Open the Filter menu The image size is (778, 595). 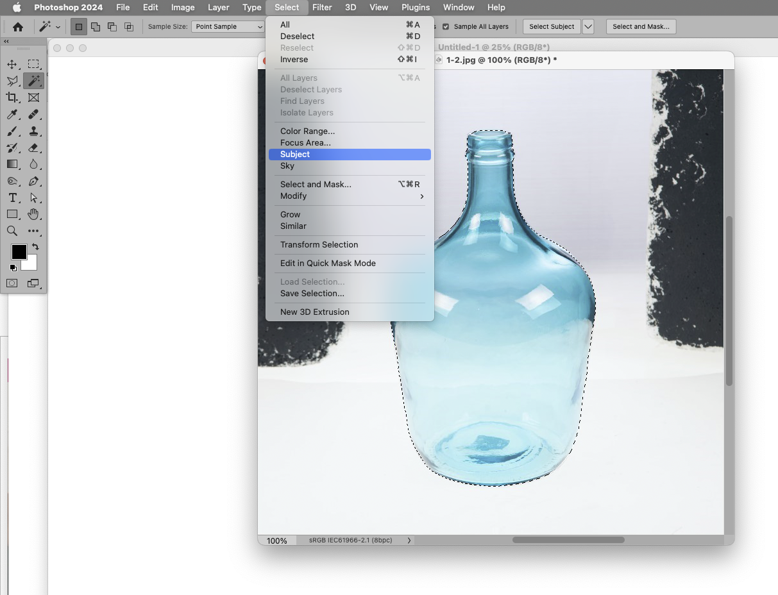[x=322, y=8]
